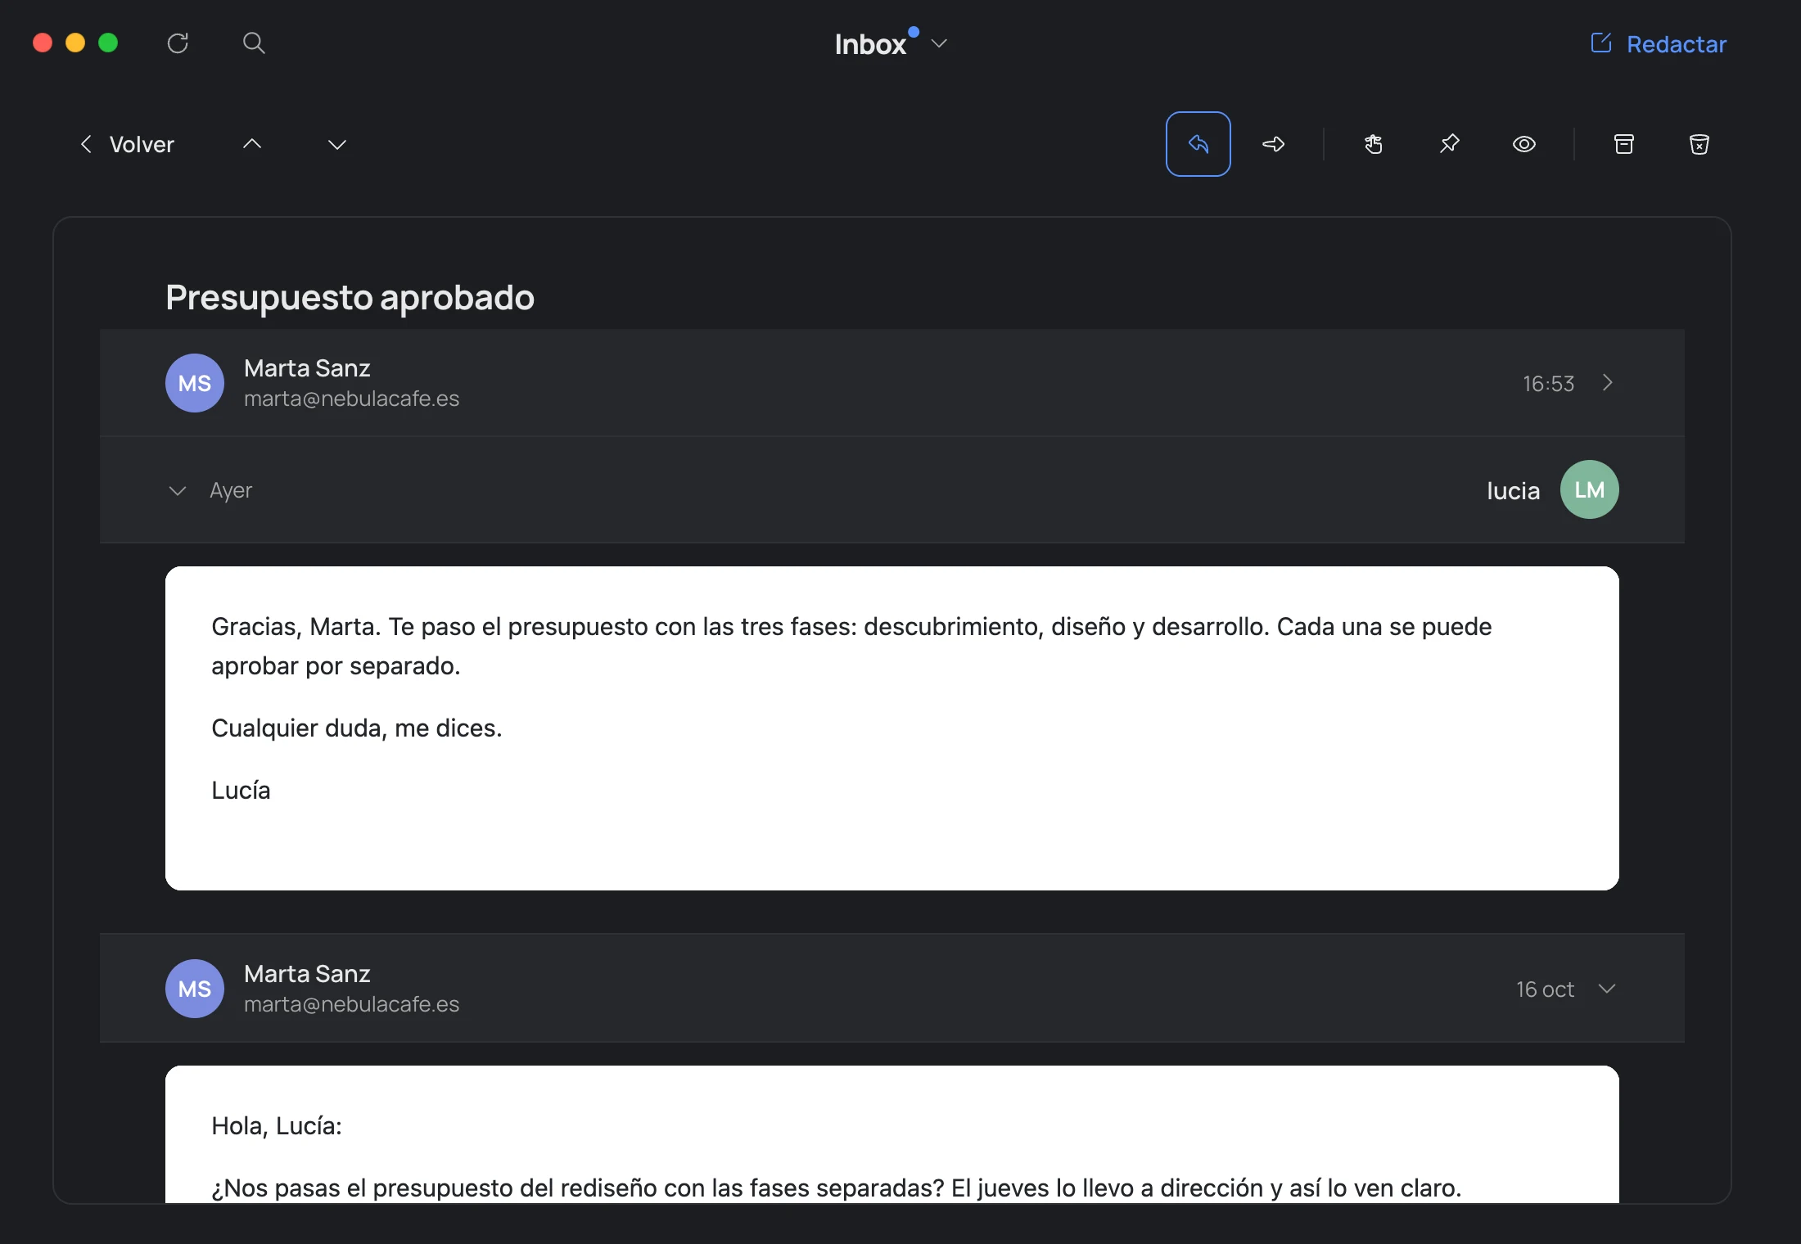Click the Ayer date label

click(231, 490)
